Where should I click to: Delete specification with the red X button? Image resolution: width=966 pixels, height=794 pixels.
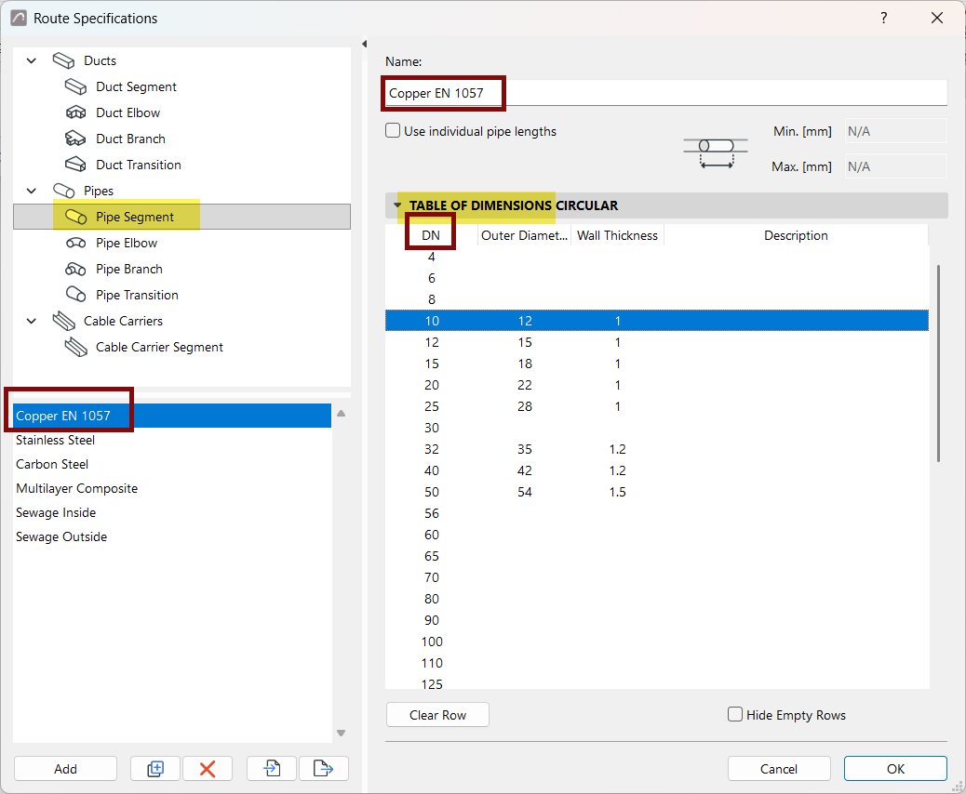pyautogui.click(x=208, y=768)
